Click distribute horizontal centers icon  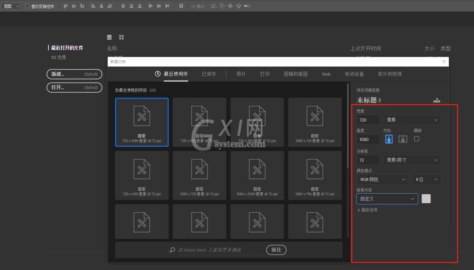coord(159,6)
